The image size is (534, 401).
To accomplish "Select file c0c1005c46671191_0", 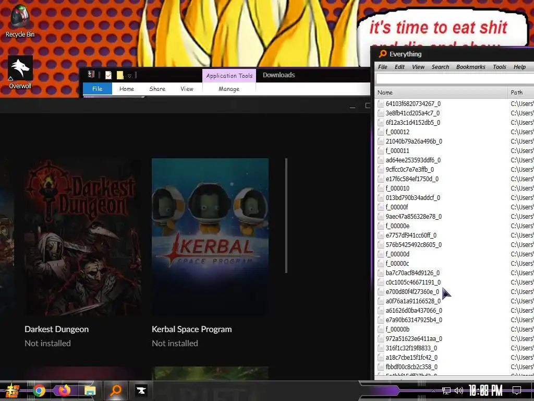I will [413, 282].
